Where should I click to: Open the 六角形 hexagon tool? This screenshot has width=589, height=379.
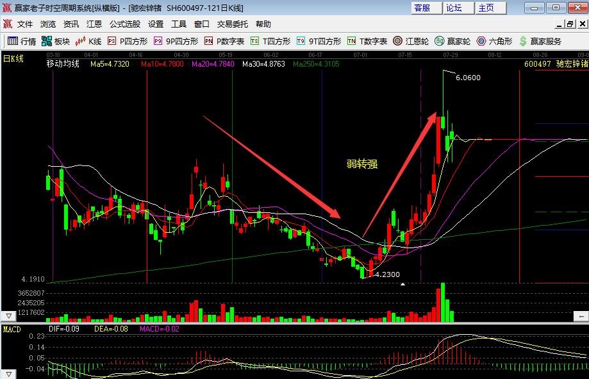pos(494,41)
